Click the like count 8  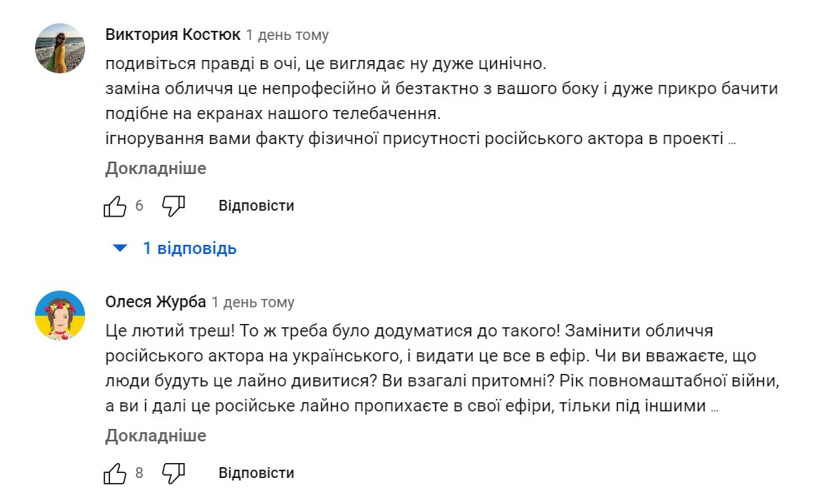pos(139,473)
